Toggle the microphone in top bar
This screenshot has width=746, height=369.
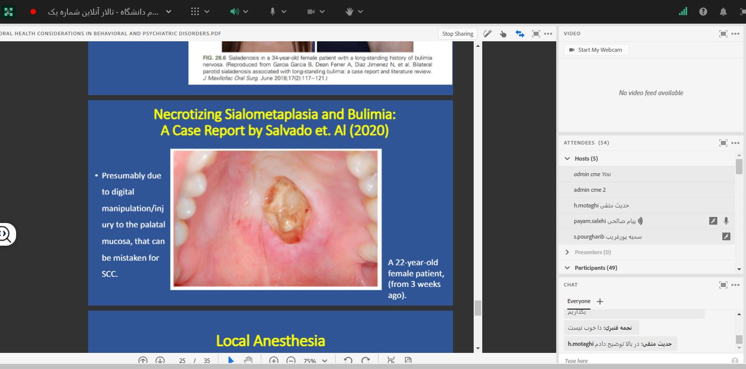coord(272,12)
